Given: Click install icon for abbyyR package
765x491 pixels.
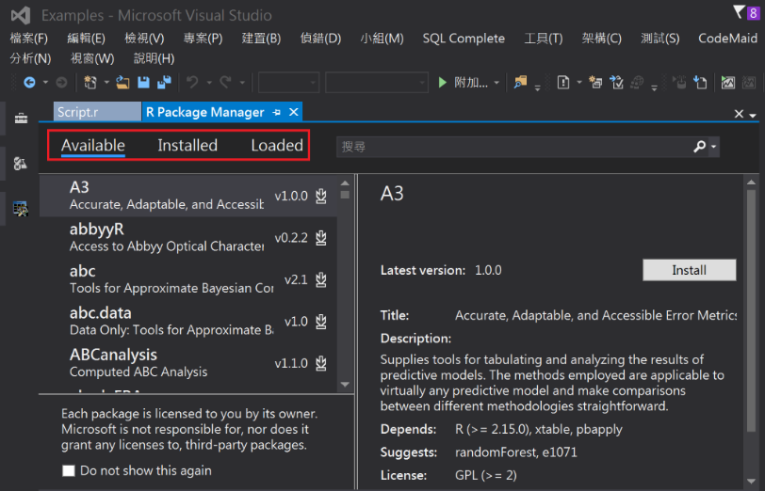Looking at the screenshot, I should pyautogui.click(x=321, y=238).
